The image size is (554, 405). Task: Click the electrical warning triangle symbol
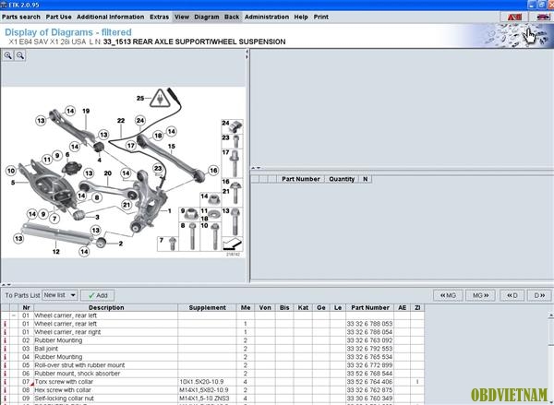coord(158,99)
